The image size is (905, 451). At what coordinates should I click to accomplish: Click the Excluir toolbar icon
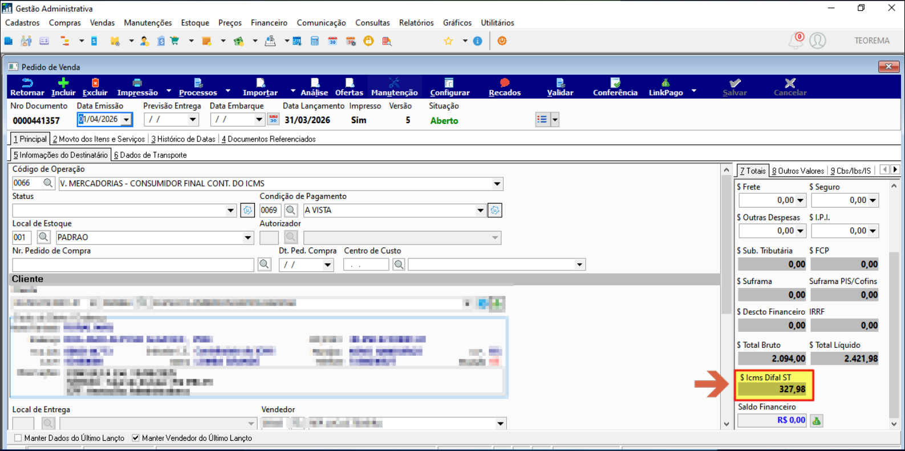95,83
